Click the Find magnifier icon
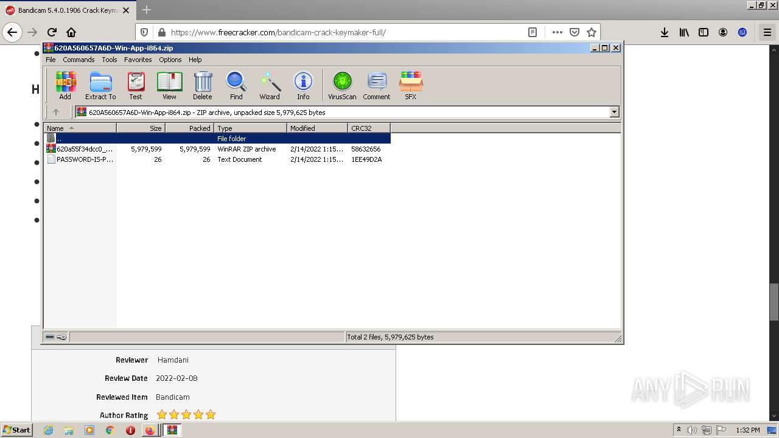 (236, 85)
